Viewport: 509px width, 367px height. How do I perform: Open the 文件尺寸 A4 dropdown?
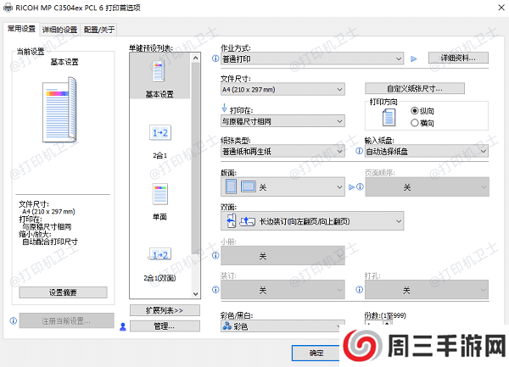click(x=282, y=90)
